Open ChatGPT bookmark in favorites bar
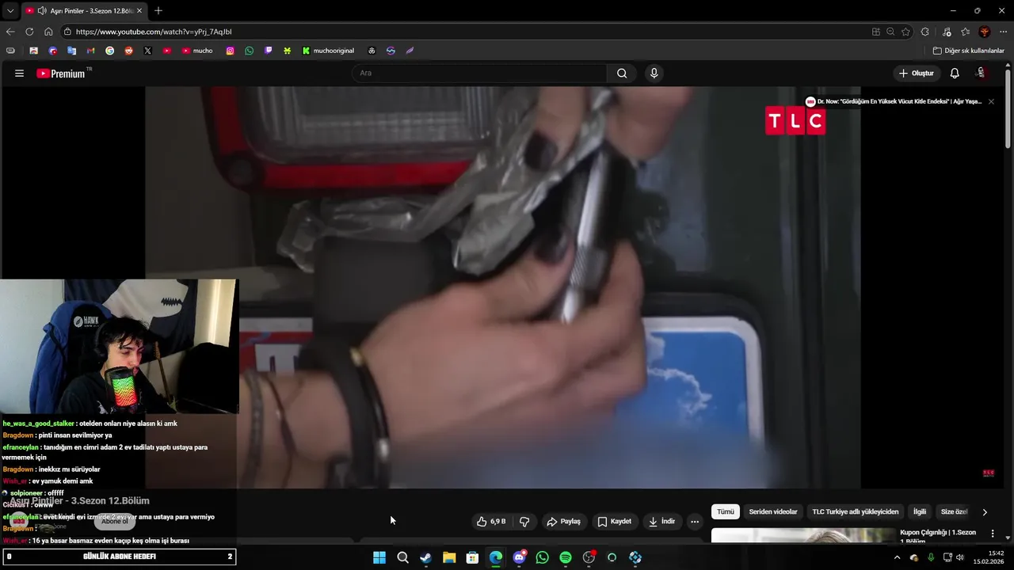1014x570 pixels. click(x=372, y=51)
